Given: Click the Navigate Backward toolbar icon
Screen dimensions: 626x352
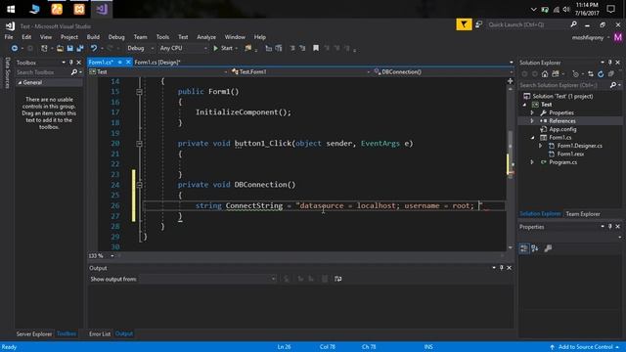Looking at the screenshot, I should [x=15, y=48].
